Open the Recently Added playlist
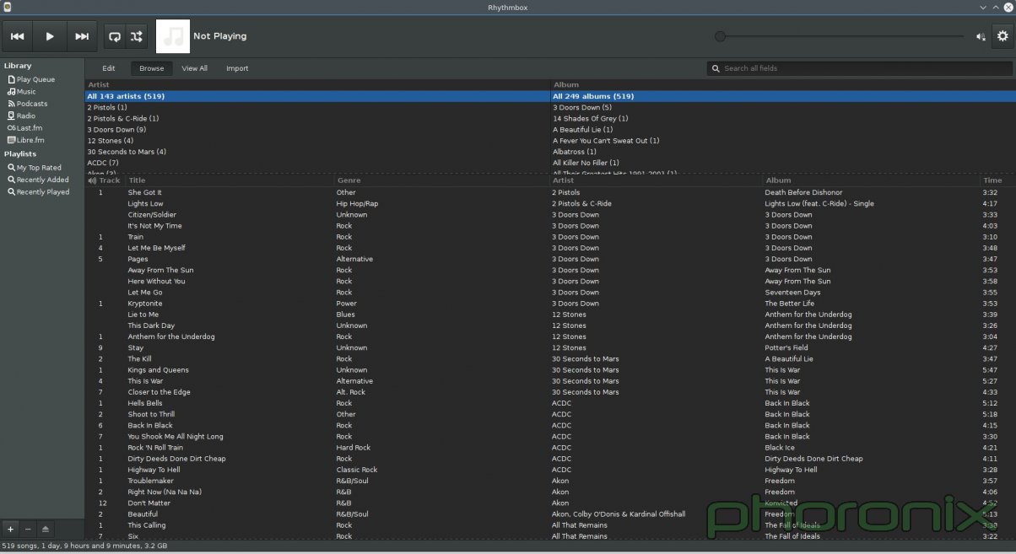 (38, 180)
